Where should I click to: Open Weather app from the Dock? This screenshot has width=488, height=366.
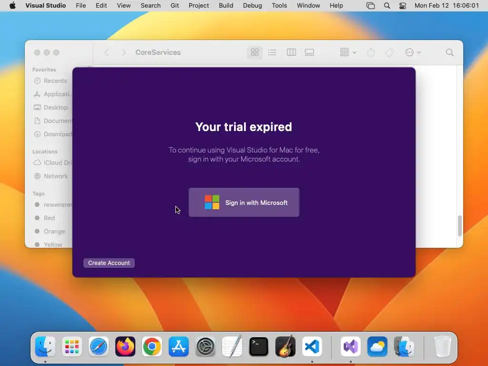pyautogui.click(x=377, y=346)
